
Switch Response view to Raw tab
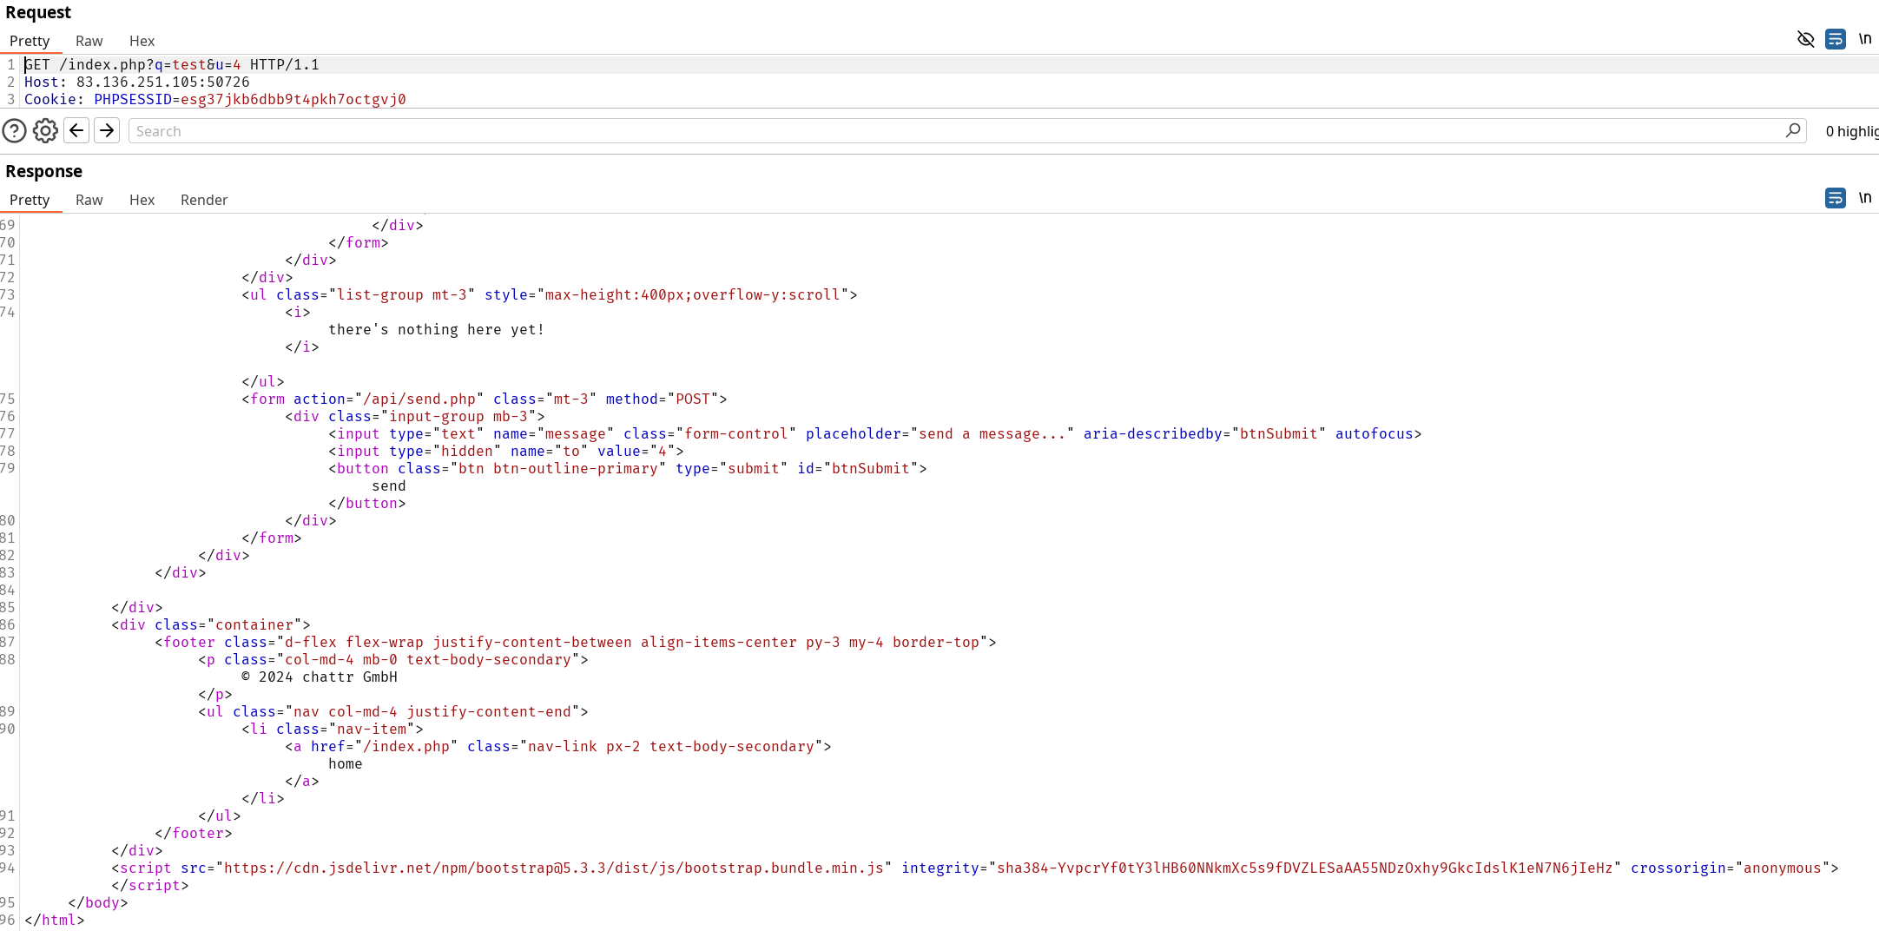89,200
